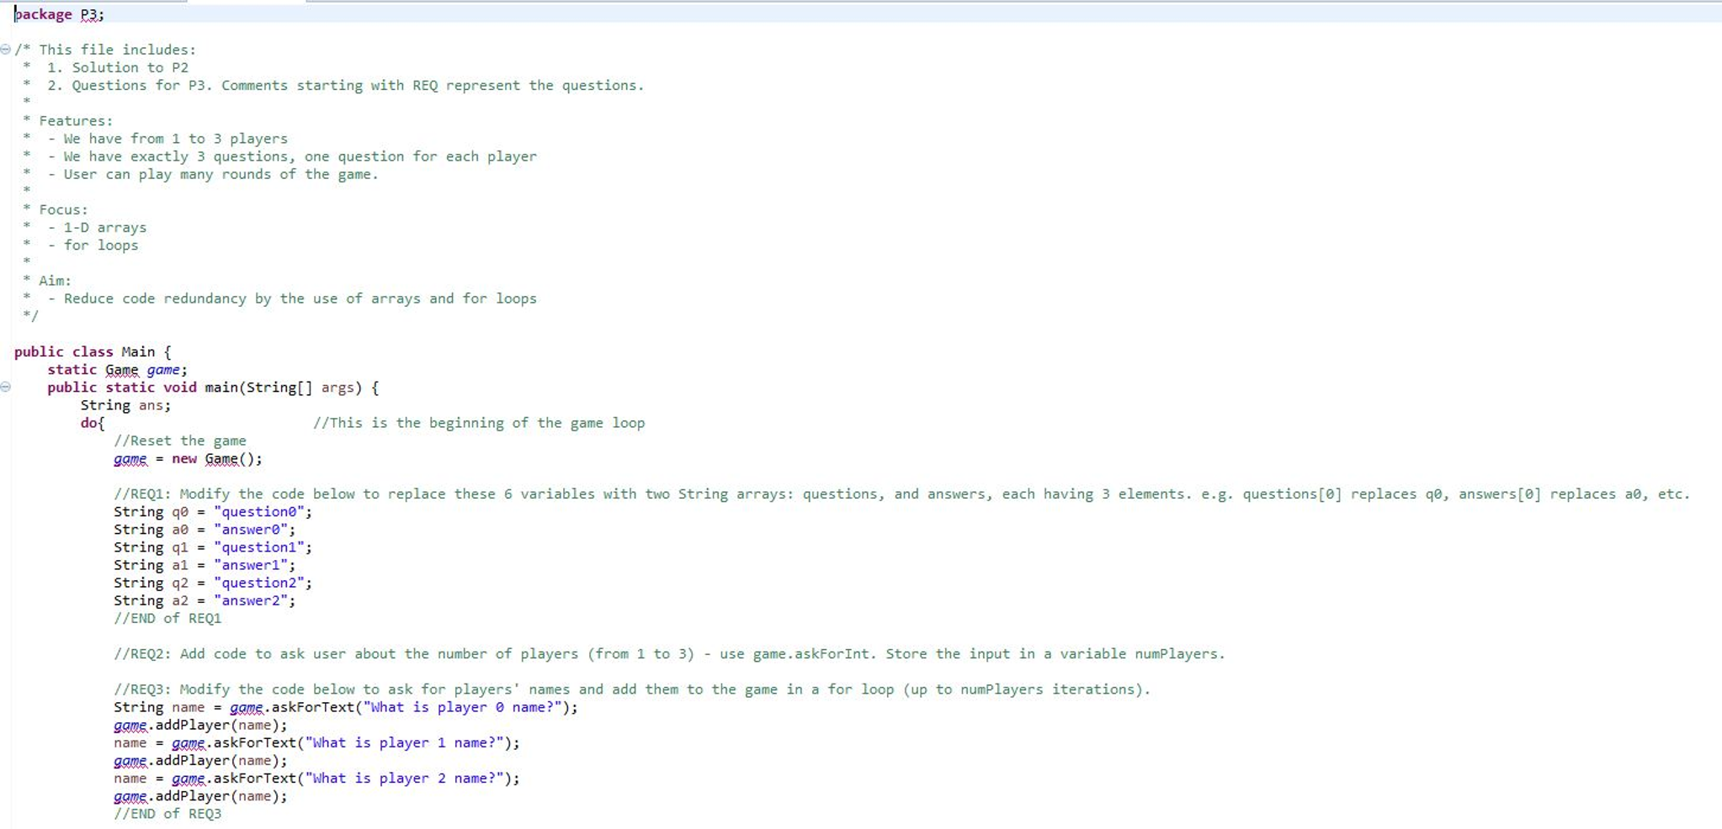Click the String a0 = "answer0" line
The image size is (1722, 829).
tap(205, 530)
